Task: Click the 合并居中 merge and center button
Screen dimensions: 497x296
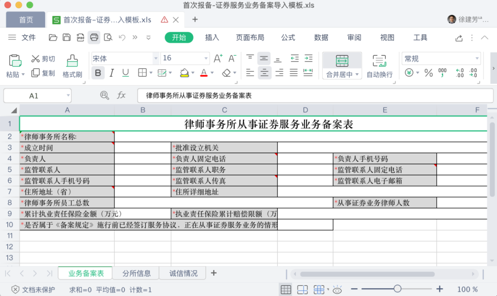Action: [342, 66]
